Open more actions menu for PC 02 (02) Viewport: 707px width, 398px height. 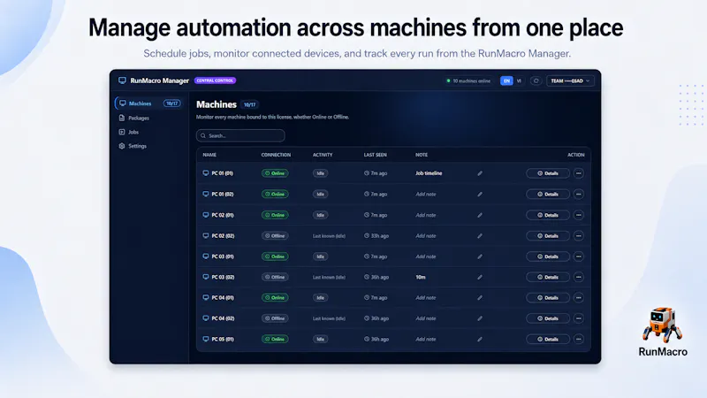[x=579, y=236]
